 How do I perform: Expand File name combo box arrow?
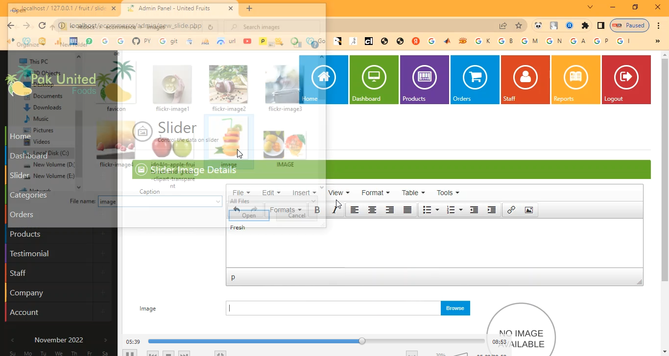click(218, 201)
